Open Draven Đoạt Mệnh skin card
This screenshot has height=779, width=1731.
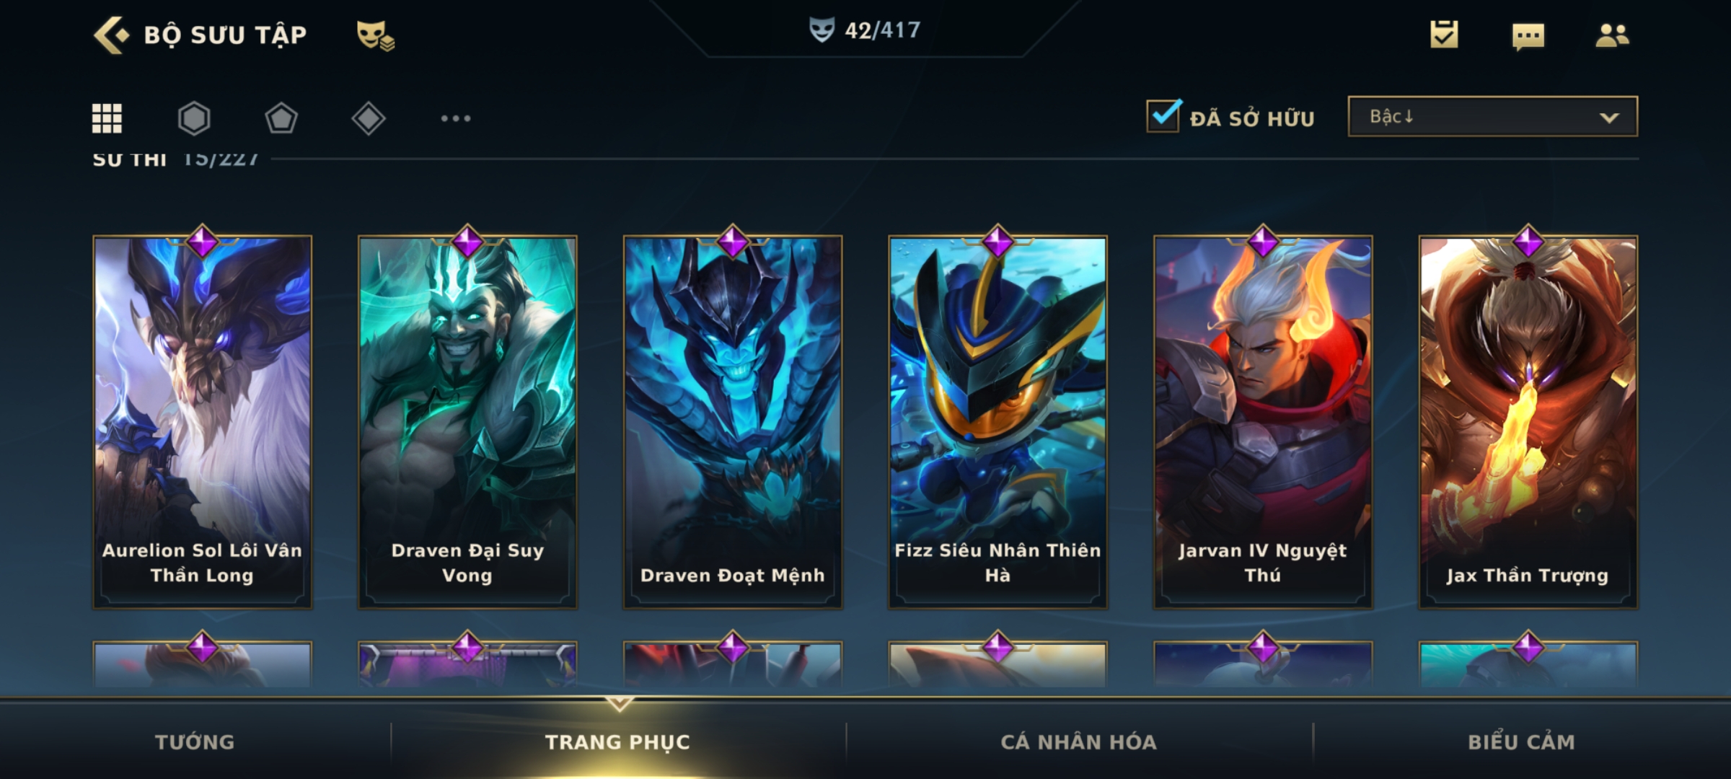point(733,422)
